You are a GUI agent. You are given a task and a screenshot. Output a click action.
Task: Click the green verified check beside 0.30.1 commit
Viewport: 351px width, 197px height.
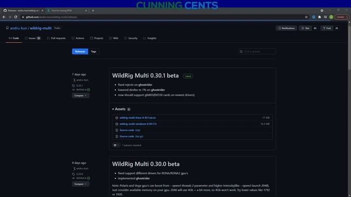[x=89, y=90]
